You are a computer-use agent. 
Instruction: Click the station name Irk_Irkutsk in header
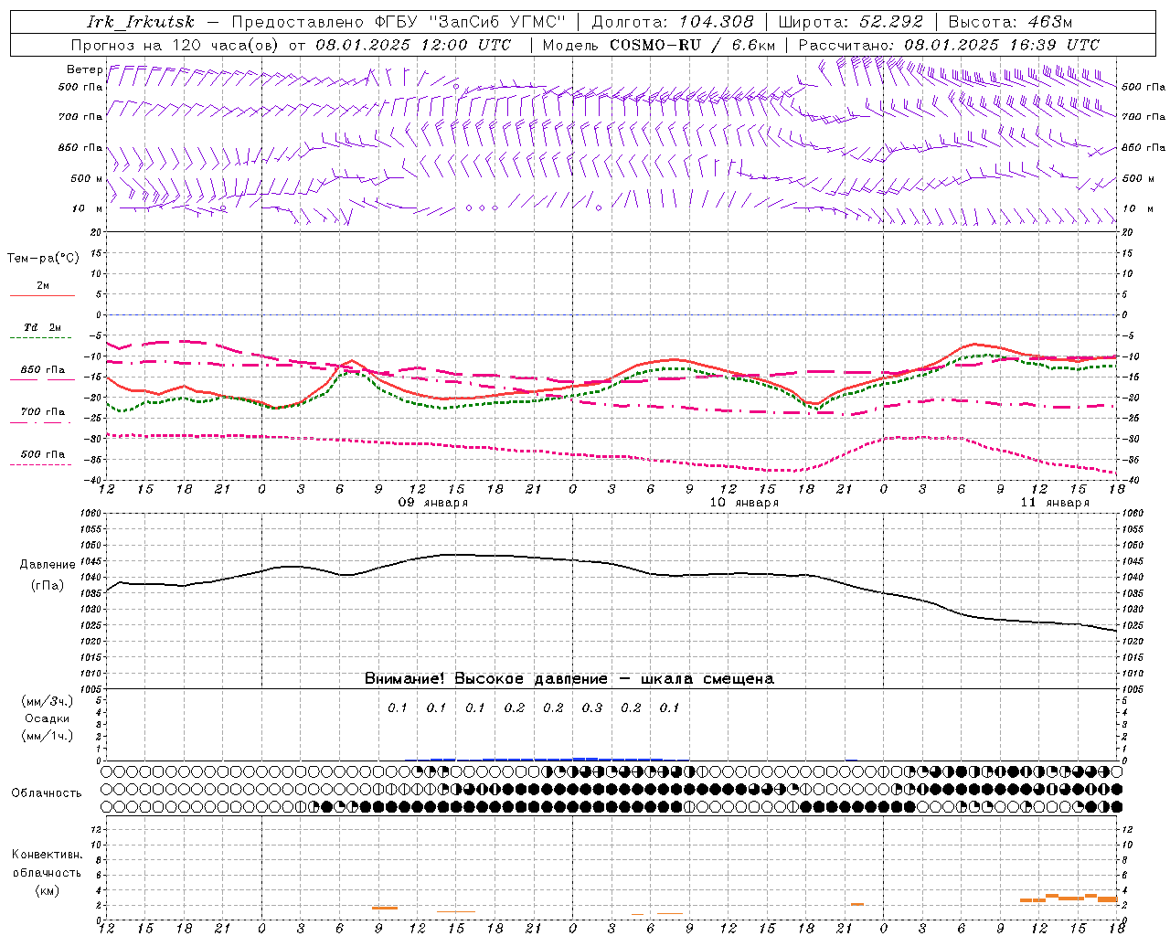[x=141, y=22]
